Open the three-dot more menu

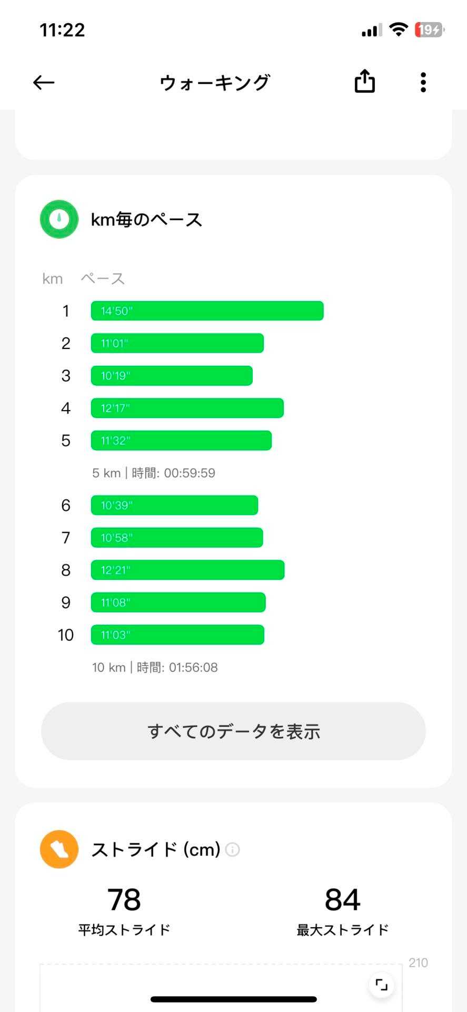423,82
